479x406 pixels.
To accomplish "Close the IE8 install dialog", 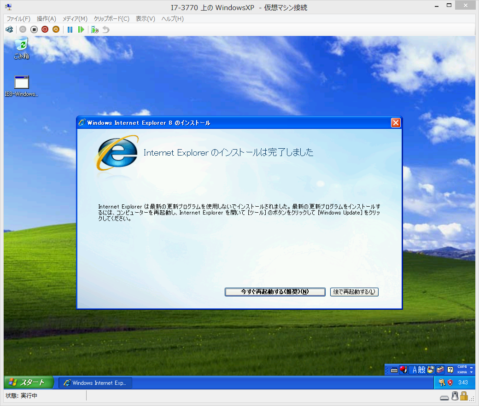I will pyautogui.click(x=396, y=123).
